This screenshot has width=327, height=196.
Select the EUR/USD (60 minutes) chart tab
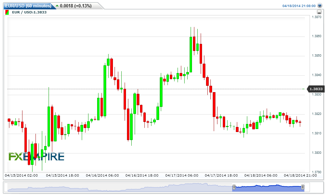28,6
